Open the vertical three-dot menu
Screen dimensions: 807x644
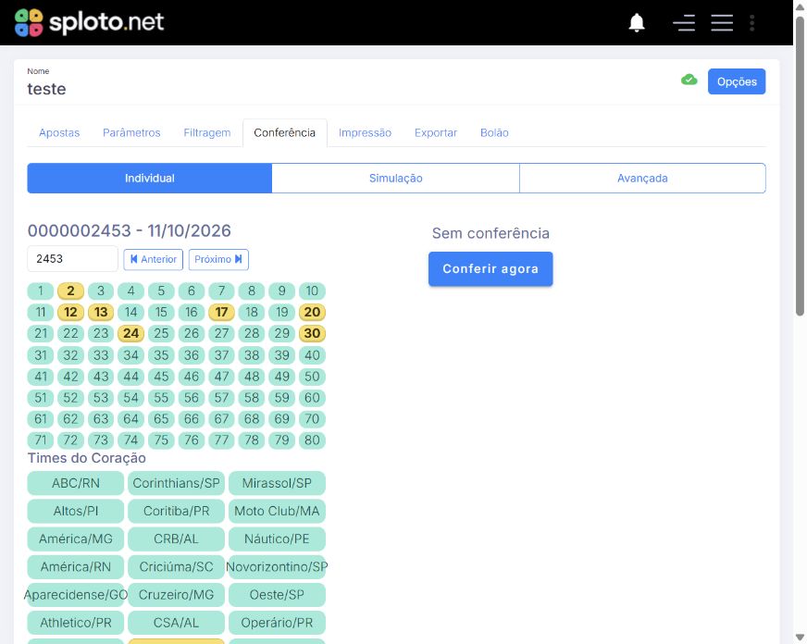click(x=751, y=22)
